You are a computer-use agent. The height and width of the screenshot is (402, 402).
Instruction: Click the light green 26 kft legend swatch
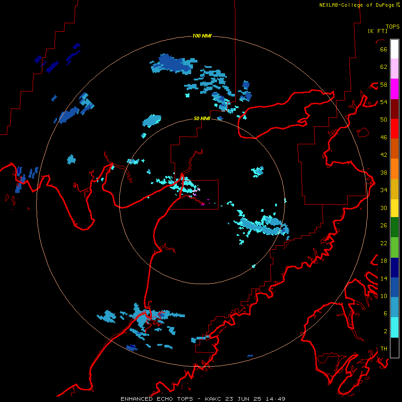(394, 247)
